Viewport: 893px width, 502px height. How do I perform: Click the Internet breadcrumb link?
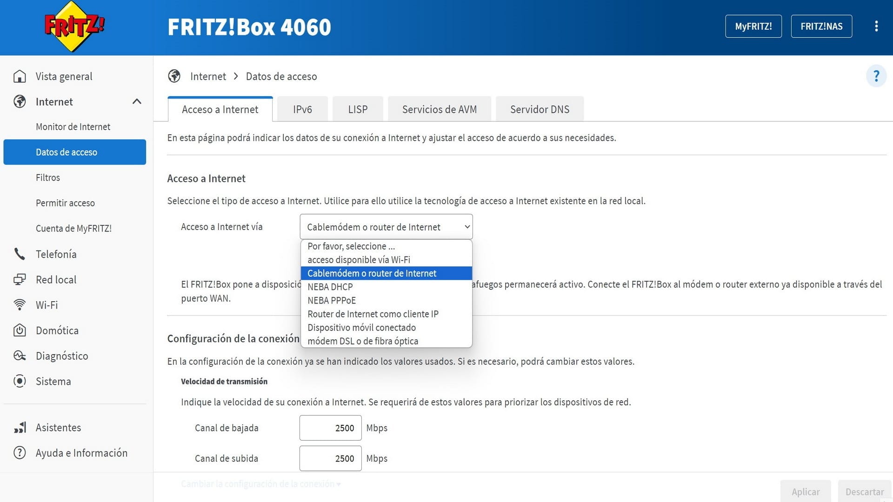[208, 76]
